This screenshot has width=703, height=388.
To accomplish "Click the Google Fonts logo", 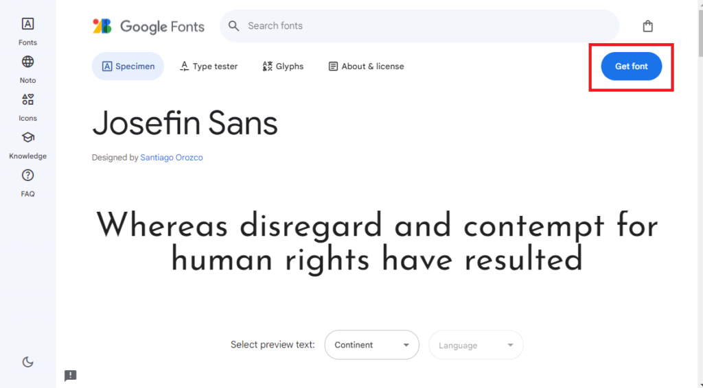I will 148,27.
